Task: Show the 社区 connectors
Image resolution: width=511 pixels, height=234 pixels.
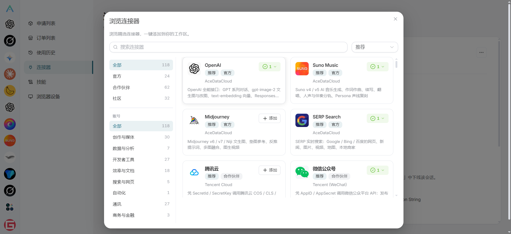Action: 141,98
